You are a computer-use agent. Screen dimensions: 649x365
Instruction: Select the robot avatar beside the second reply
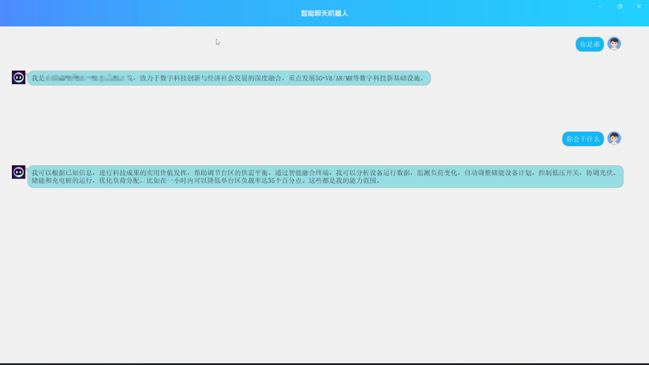pos(19,172)
